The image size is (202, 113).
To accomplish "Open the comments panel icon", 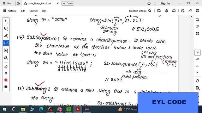I will click(x=197, y=19).
